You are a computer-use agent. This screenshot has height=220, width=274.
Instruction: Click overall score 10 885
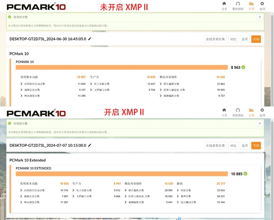237,174
